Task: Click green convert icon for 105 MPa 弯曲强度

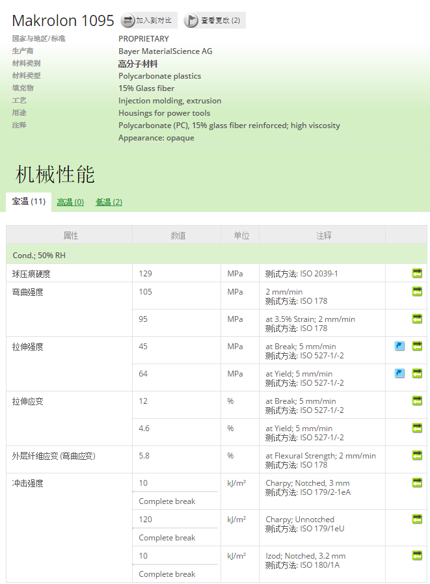Action: [x=417, y=292]
